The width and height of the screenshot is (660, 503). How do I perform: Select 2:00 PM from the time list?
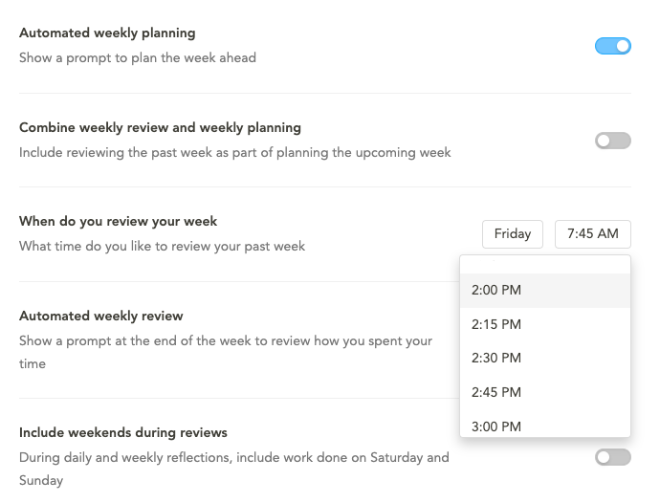(545, 290)
